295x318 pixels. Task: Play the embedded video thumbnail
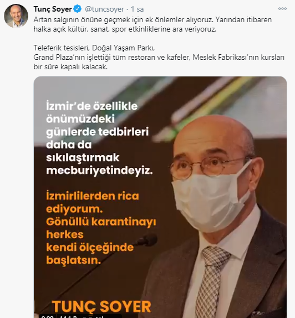(160, 197)
